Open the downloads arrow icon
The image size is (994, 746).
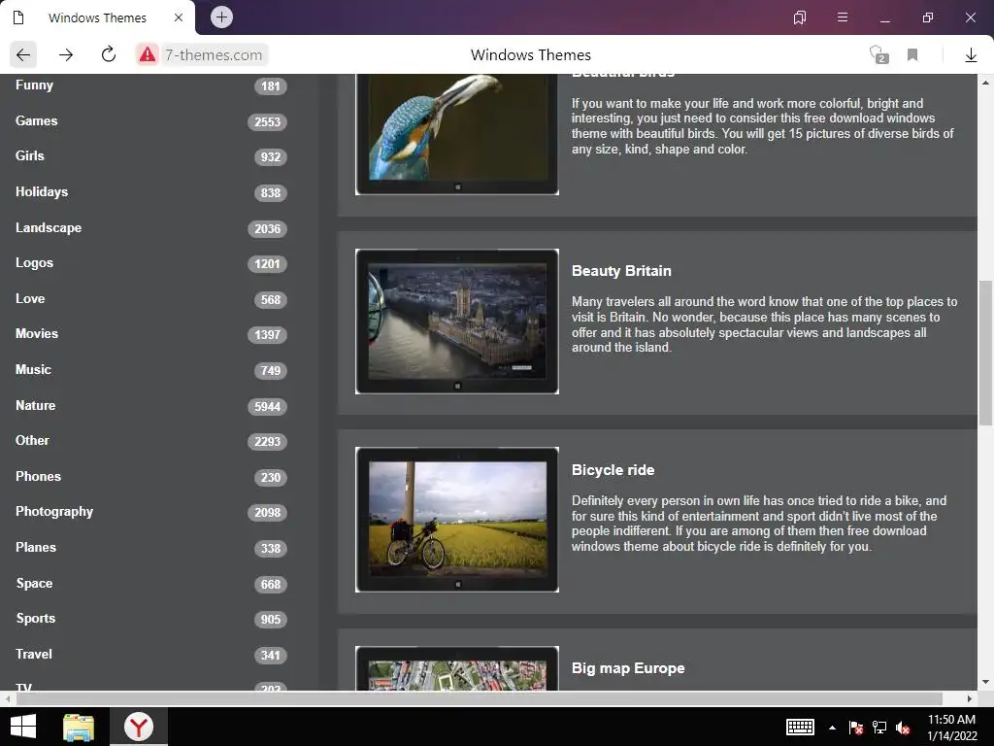(x=971, y=55)
